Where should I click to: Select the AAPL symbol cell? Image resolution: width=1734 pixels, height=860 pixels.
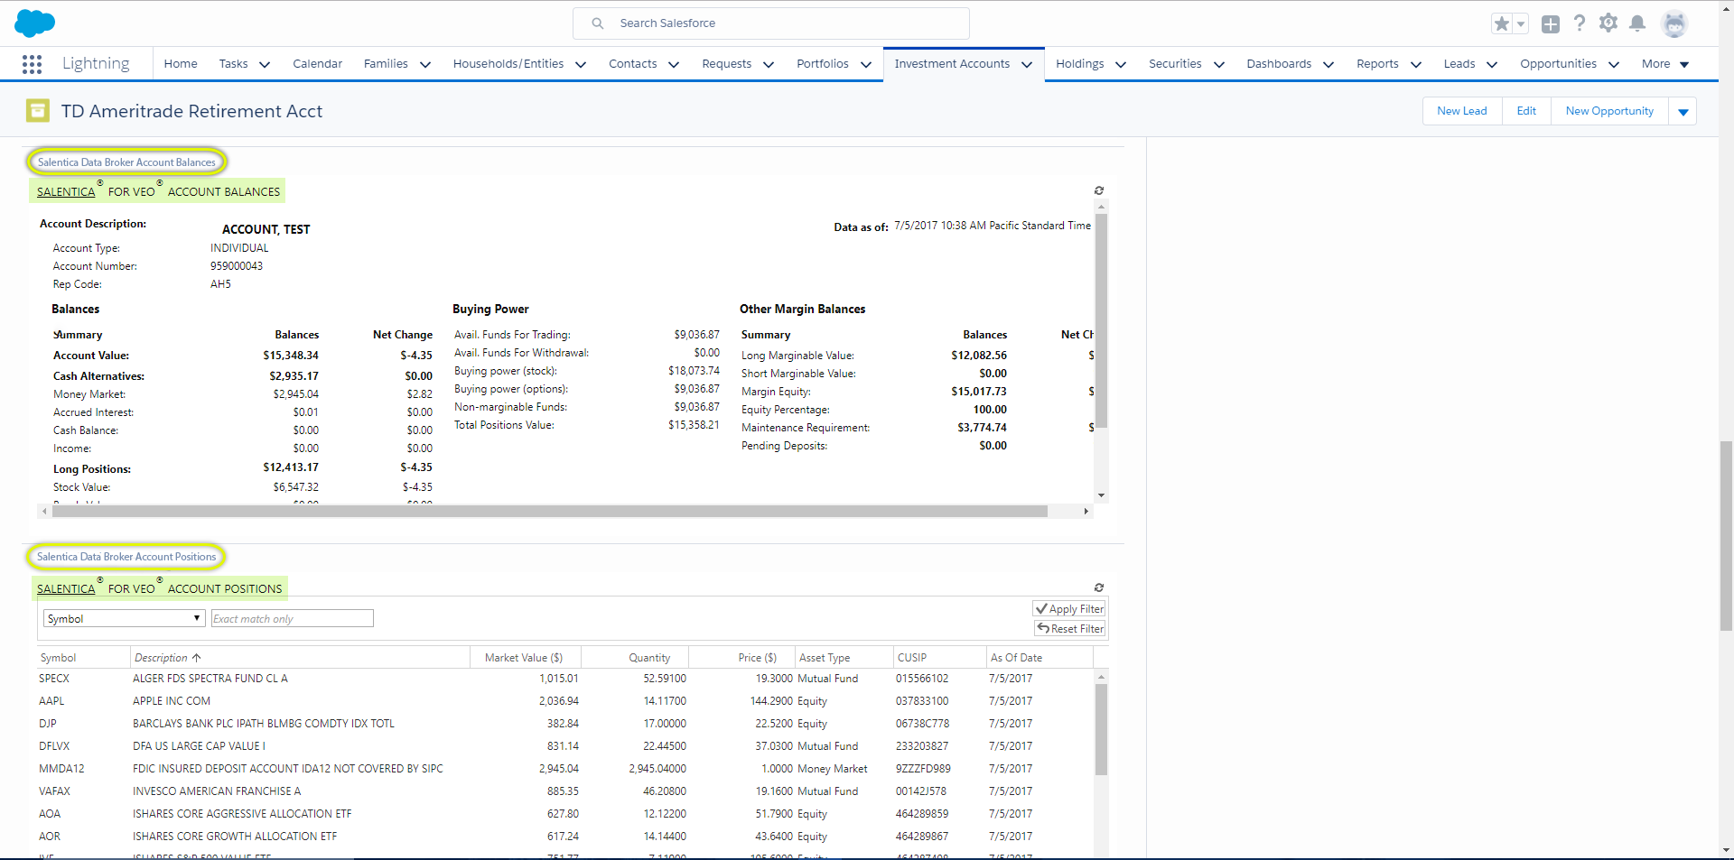tap(51, 700)
